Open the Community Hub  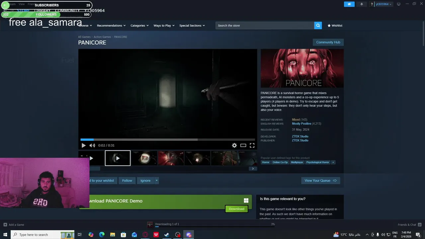pyautogui.click(x=328, y=42)
